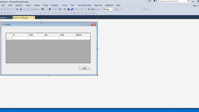Click the name column header
This screenshot has width=199, height=112.
(36, 35)
